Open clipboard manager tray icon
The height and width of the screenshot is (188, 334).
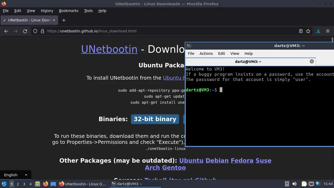[x=304, y=184]
